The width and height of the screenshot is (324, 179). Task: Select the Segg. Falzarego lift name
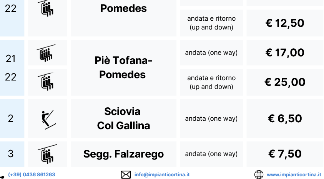click(x=123, y=154)
